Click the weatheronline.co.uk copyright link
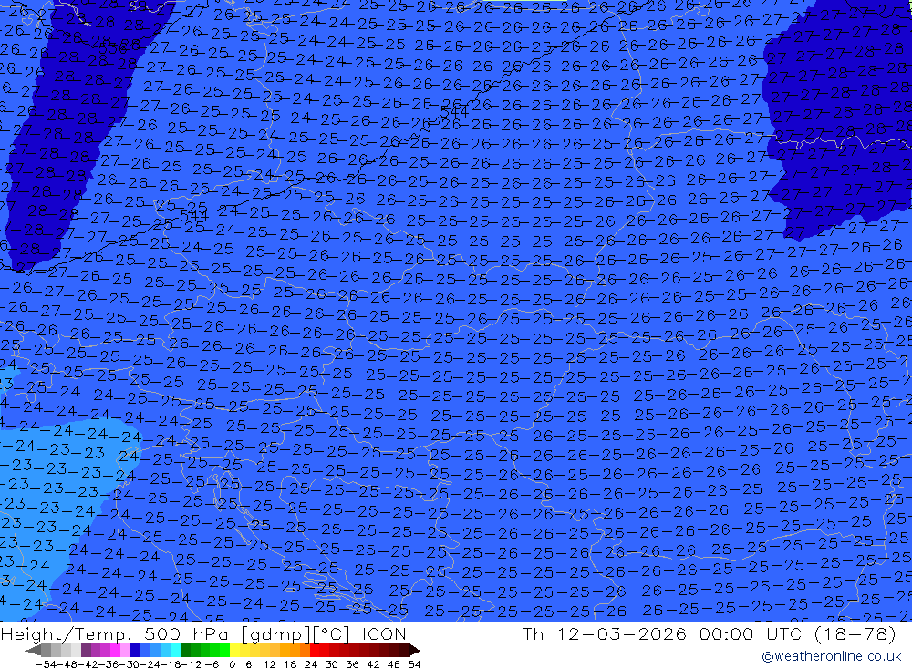 831,656
